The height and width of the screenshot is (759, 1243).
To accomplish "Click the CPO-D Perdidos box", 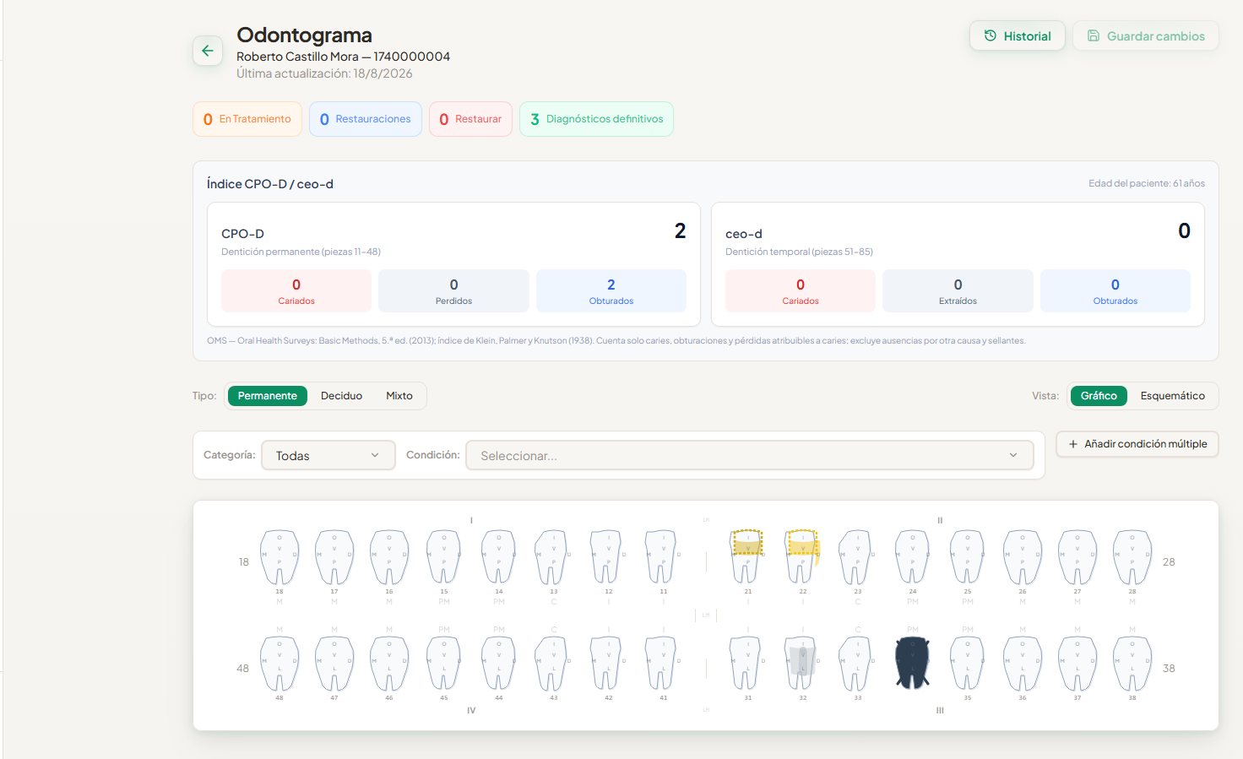I will pos(453,291).
